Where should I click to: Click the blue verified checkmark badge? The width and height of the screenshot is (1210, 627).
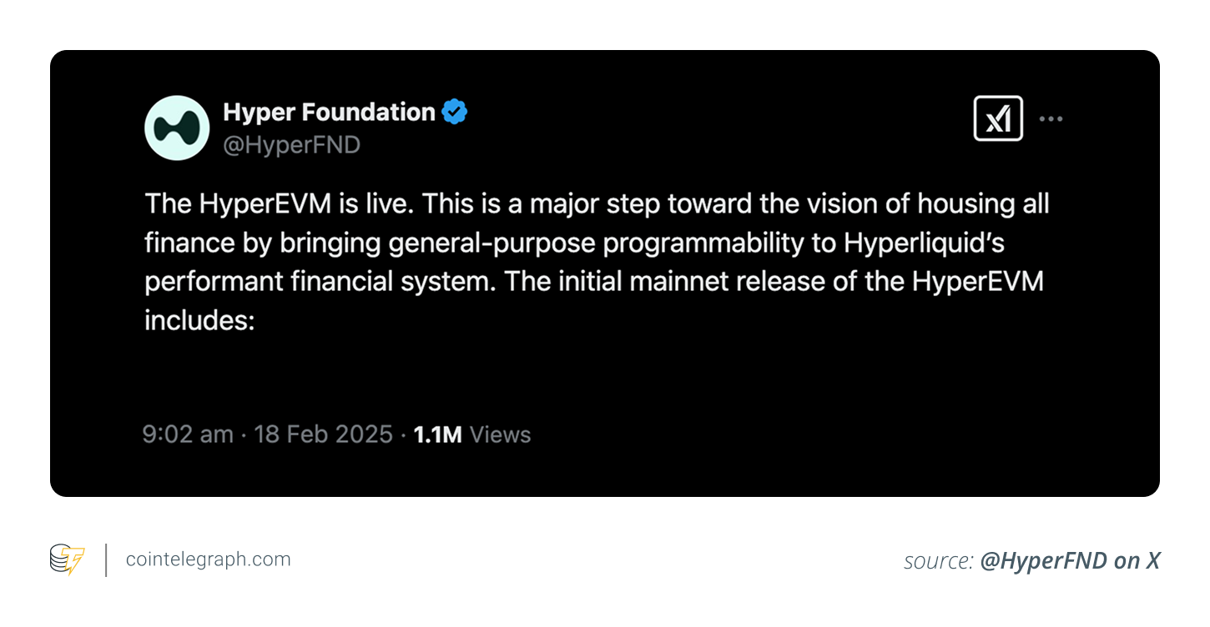pos(454,112)
